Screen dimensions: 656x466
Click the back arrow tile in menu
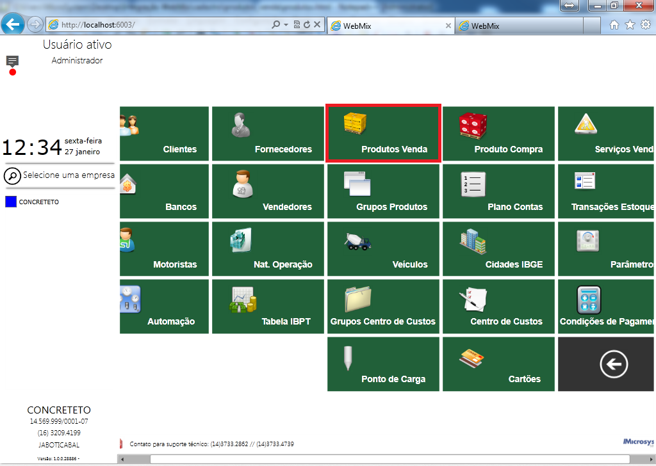click(606, 364)
